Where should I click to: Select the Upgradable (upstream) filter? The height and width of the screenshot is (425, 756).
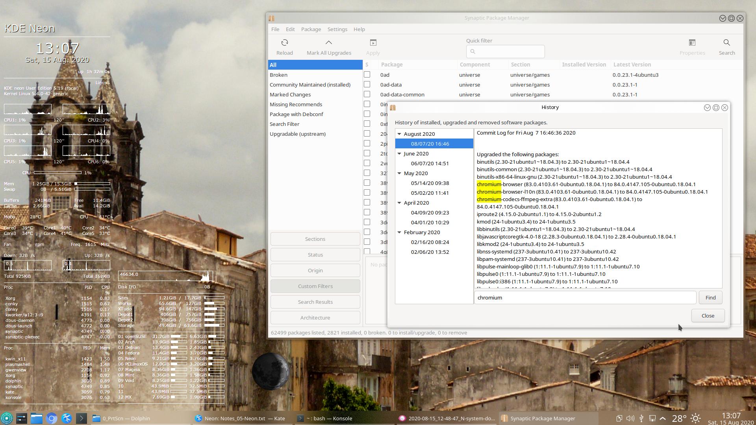point(315,134)
